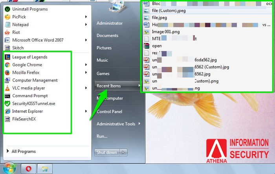Click the SecurityKISSTunnel.exe shield icon
The width and height of the screenshot is (275, 174).
(x=7, y=103)
